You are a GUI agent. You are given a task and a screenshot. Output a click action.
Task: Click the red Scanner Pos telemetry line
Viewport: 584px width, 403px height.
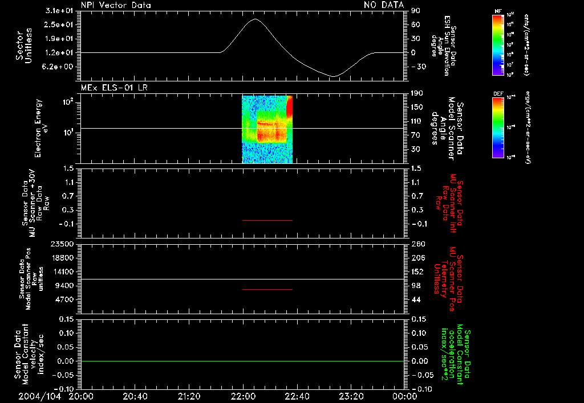(x=267, y=289)
